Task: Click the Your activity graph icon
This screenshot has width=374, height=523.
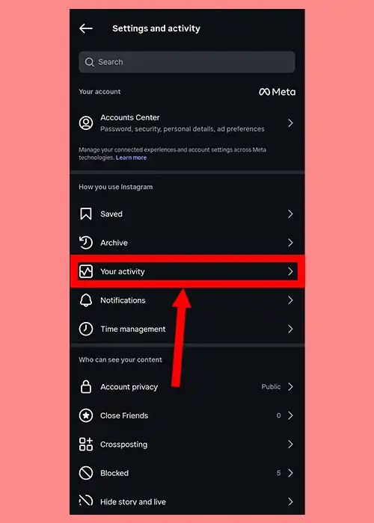Action: click(86, 271)
